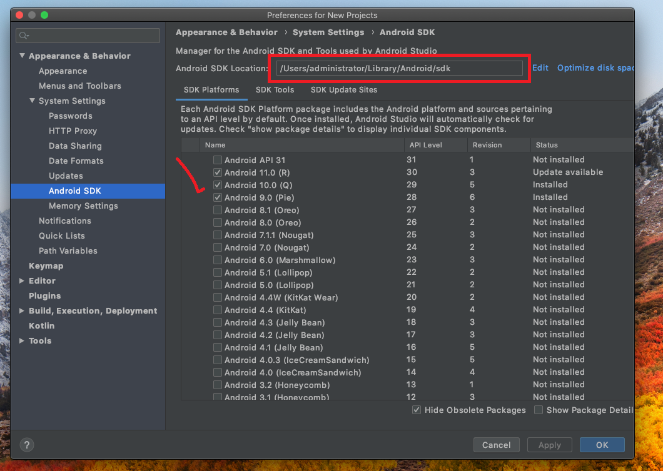Check the Android 8.0 (Oreo) checkbox
Viewport: 663px width, 471px height.
click(x=217, y=222)
